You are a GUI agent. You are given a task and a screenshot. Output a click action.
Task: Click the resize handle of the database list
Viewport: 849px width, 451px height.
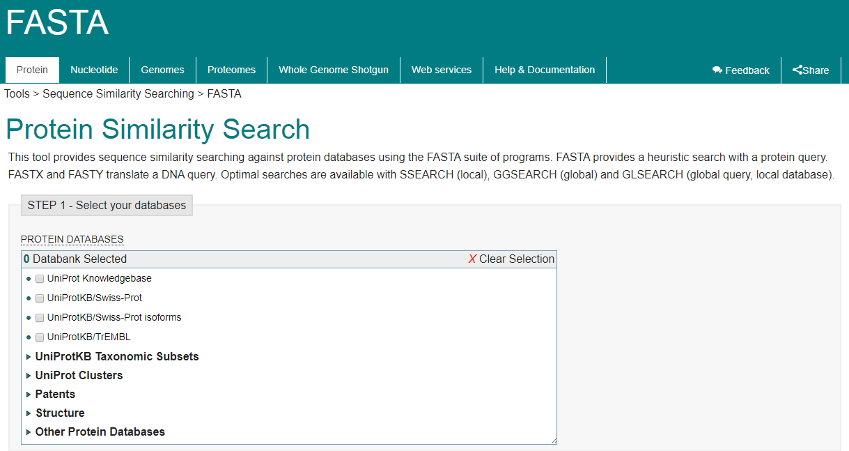pos(553,440)
